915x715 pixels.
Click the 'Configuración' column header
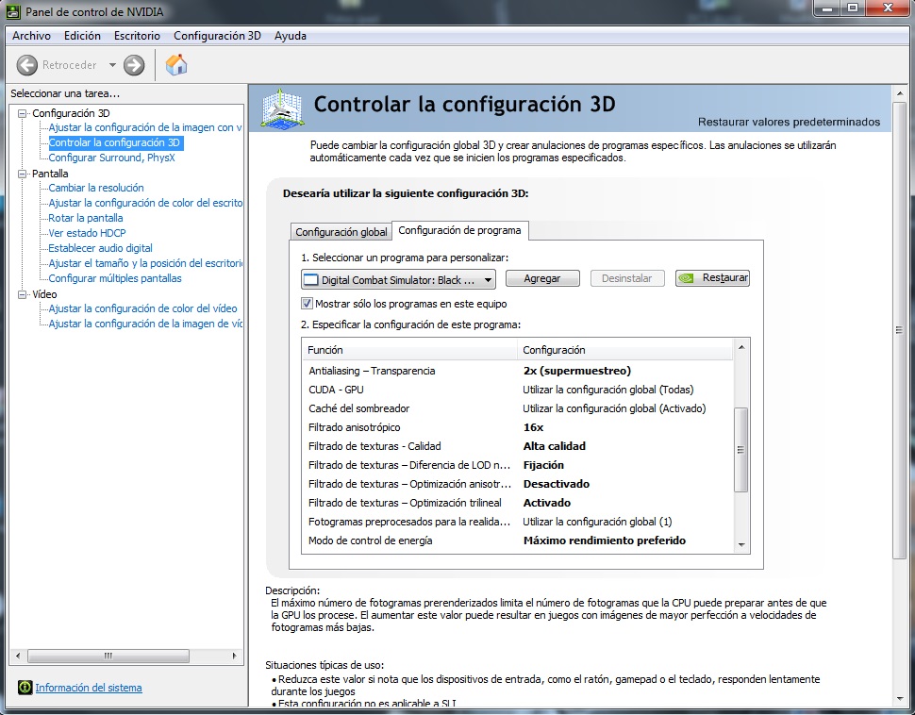[x=625, y=350]
